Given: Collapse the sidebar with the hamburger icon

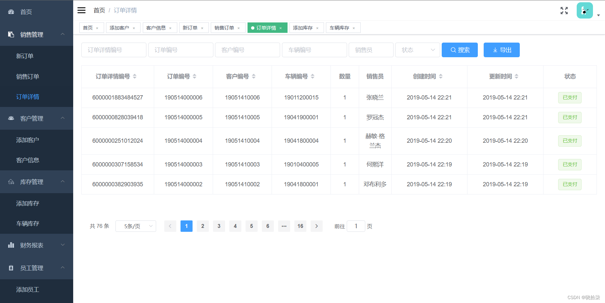Looking at the screenshot, I should [81, 10].
